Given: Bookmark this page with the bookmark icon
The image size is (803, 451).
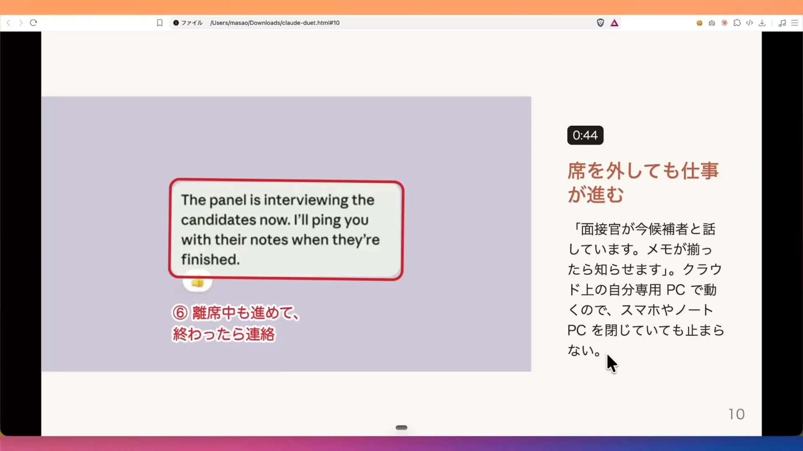Looking at the screenshot, I should click(160, 23).
